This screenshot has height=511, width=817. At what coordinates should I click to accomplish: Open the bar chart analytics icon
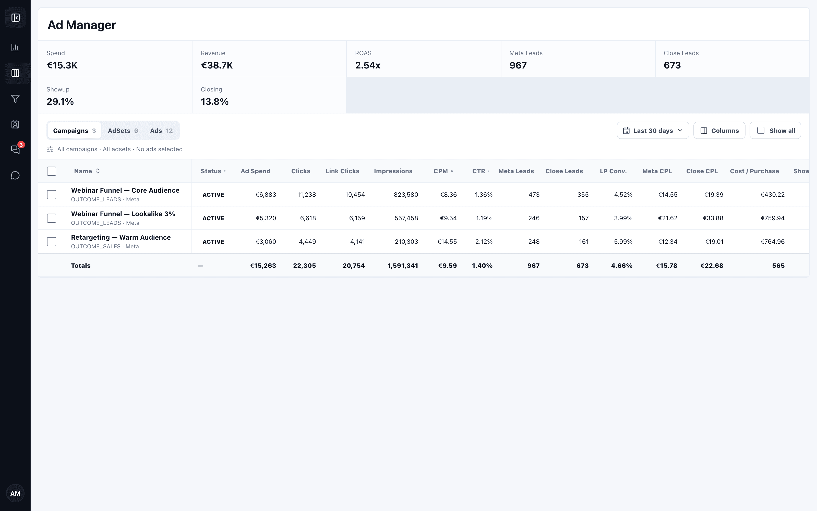[x=15, y=48]
